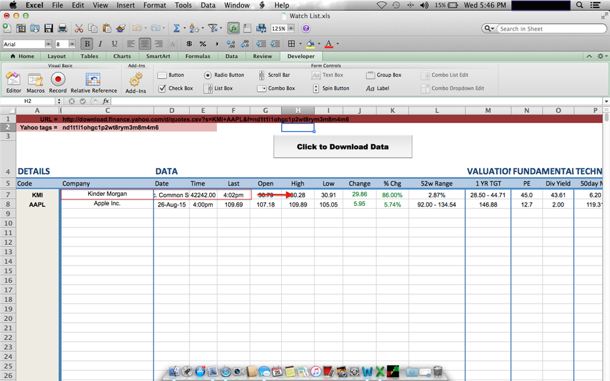Insert Radio Button form control
Image resolution: width=610 pixels, height=381 pixels.
click(x=224, y=75)
